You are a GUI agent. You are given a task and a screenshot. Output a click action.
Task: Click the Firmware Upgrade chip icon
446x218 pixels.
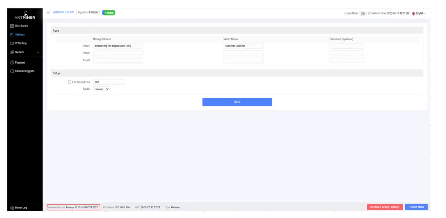pos(12,71)
